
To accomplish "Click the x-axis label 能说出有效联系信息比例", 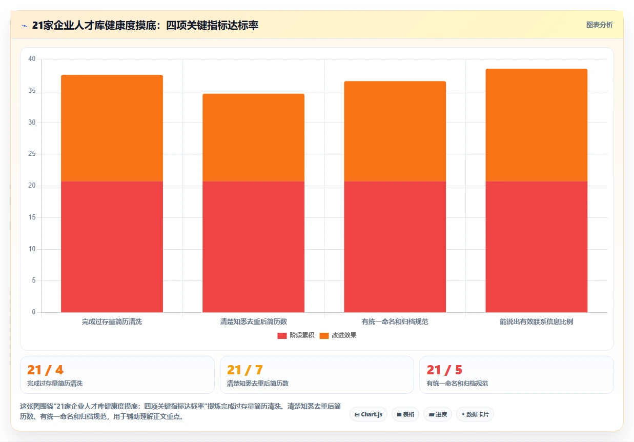I will pos(536,322).
